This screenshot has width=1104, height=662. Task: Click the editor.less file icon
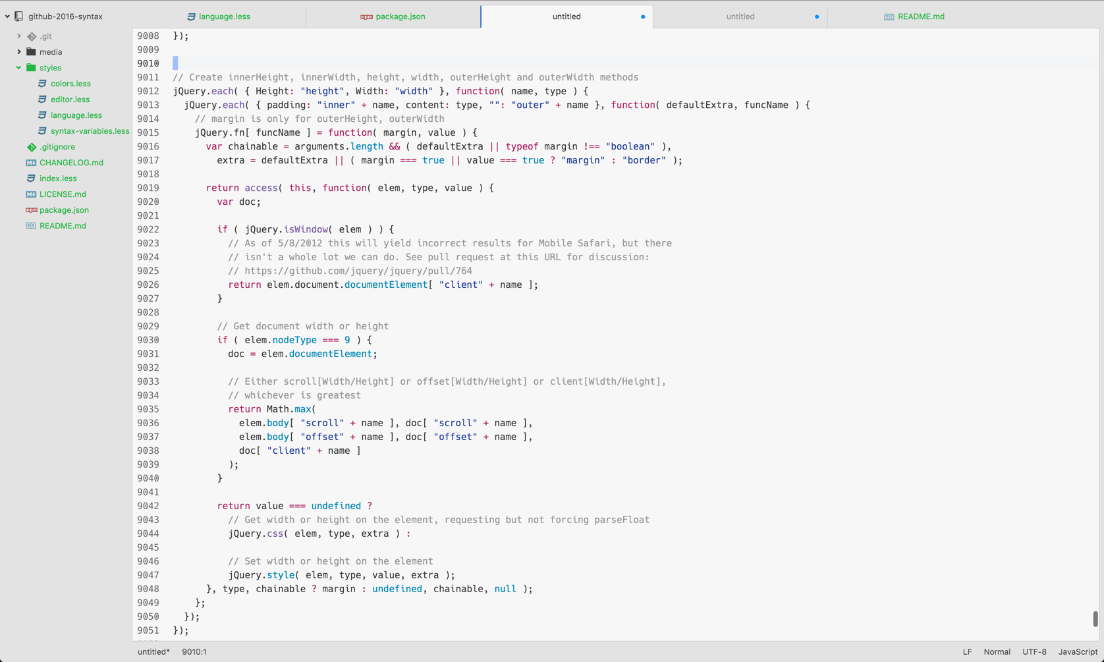[42, 99]
